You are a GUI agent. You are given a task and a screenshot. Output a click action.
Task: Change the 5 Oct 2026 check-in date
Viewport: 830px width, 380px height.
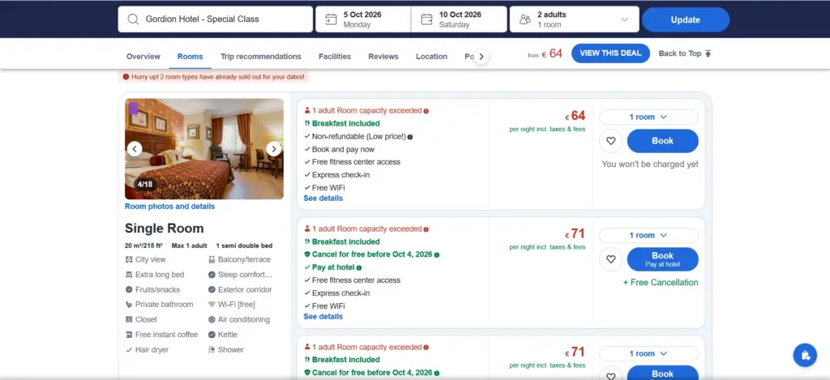point(363,19)
